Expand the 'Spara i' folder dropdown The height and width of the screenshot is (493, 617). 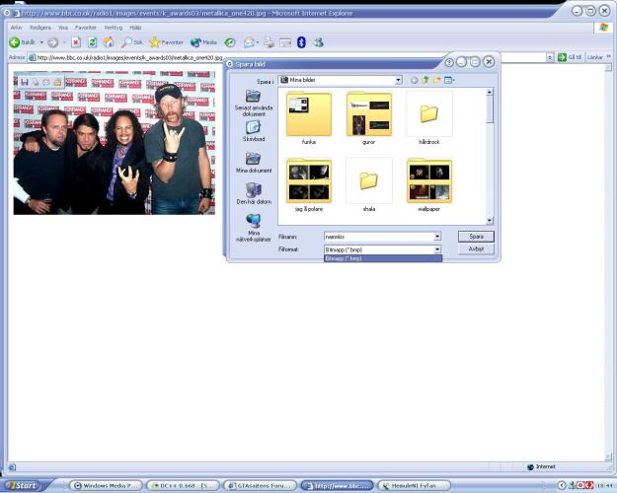(398, 80)
